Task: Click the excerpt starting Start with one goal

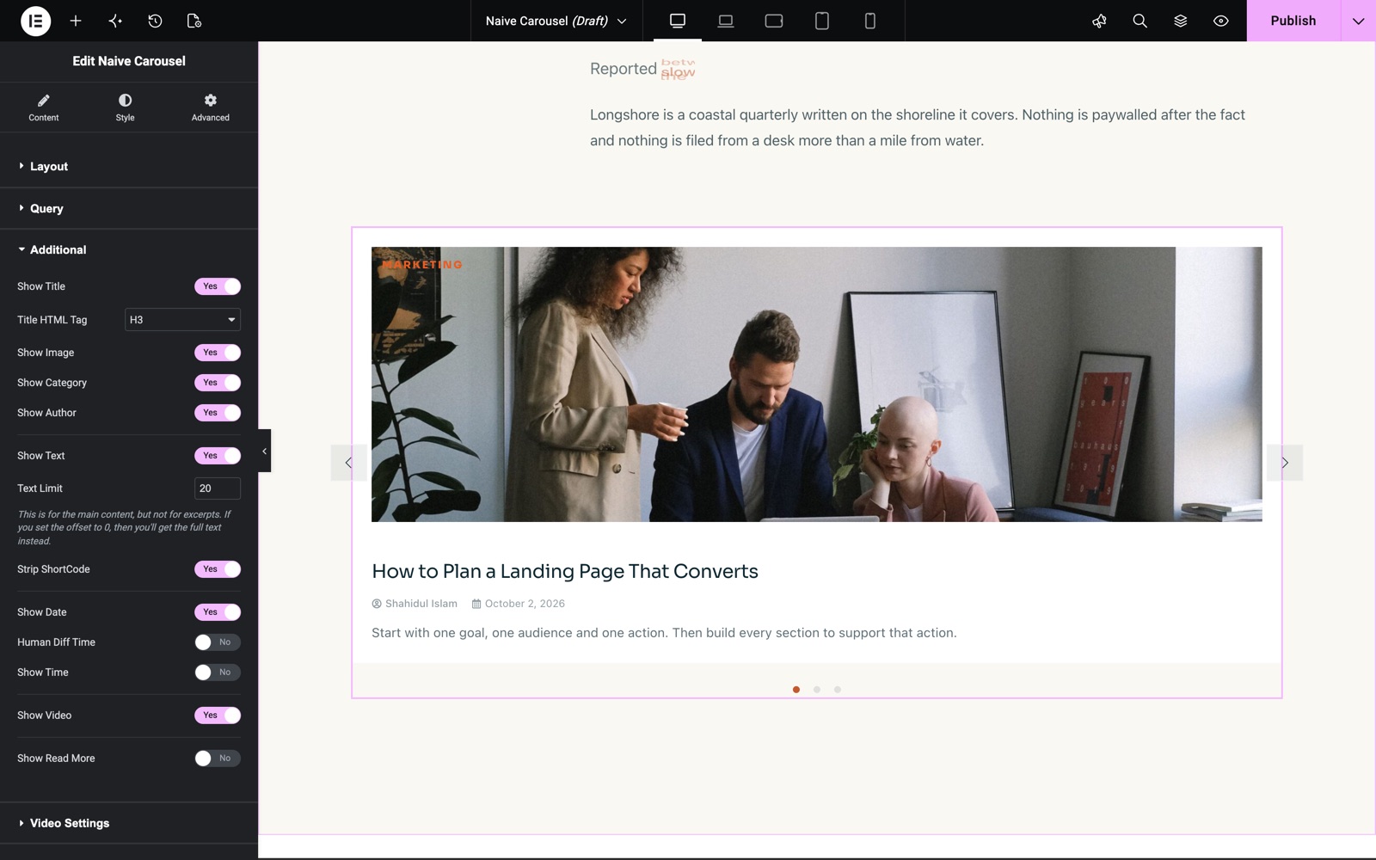Action: tap(664, 633)
